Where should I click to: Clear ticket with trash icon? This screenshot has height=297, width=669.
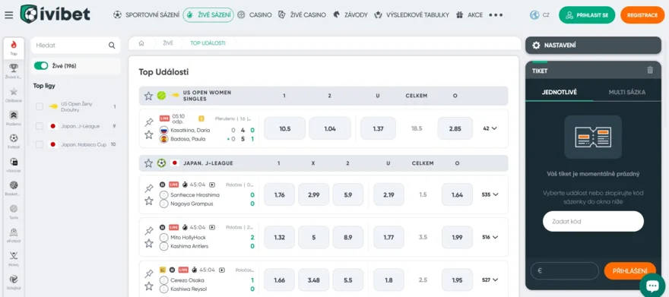(x=650, y=71)
